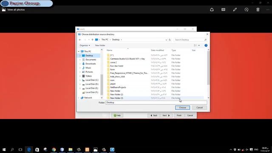272x153 pixels.
Task: Select Pictures in the navigation tree
Action: [x=89, y=72]
